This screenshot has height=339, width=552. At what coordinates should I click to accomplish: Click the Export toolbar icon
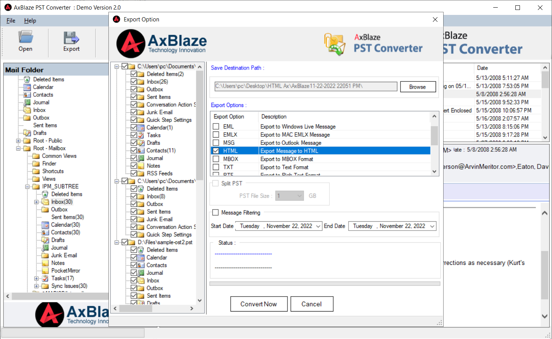(x=71, y=37)
